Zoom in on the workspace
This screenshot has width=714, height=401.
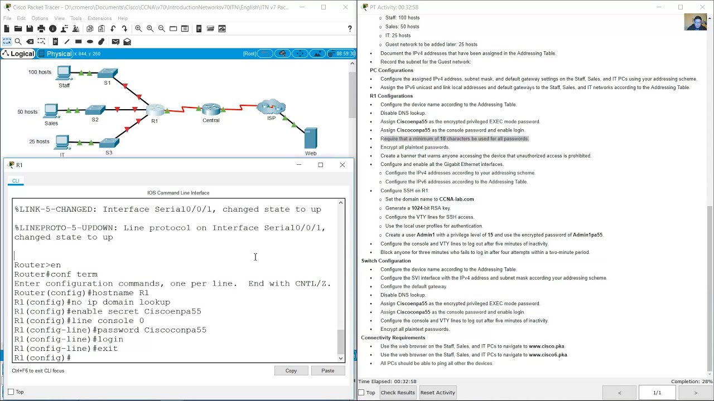tap(138, 28)
